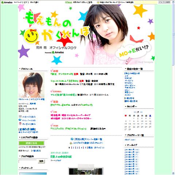This screenshot has height=175, width=175.
Task: Click the ブログを書く link in the top bar
Action: (34, 2)
